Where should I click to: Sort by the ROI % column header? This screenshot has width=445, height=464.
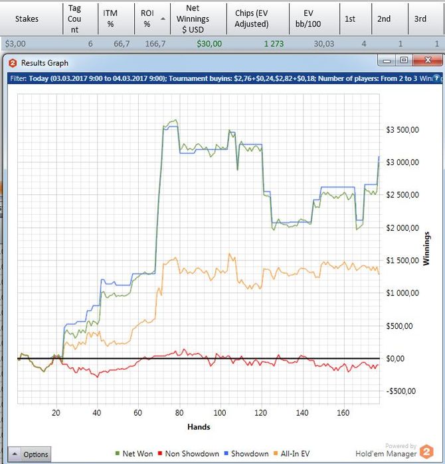pyautogui.click(x=152, y=19)
